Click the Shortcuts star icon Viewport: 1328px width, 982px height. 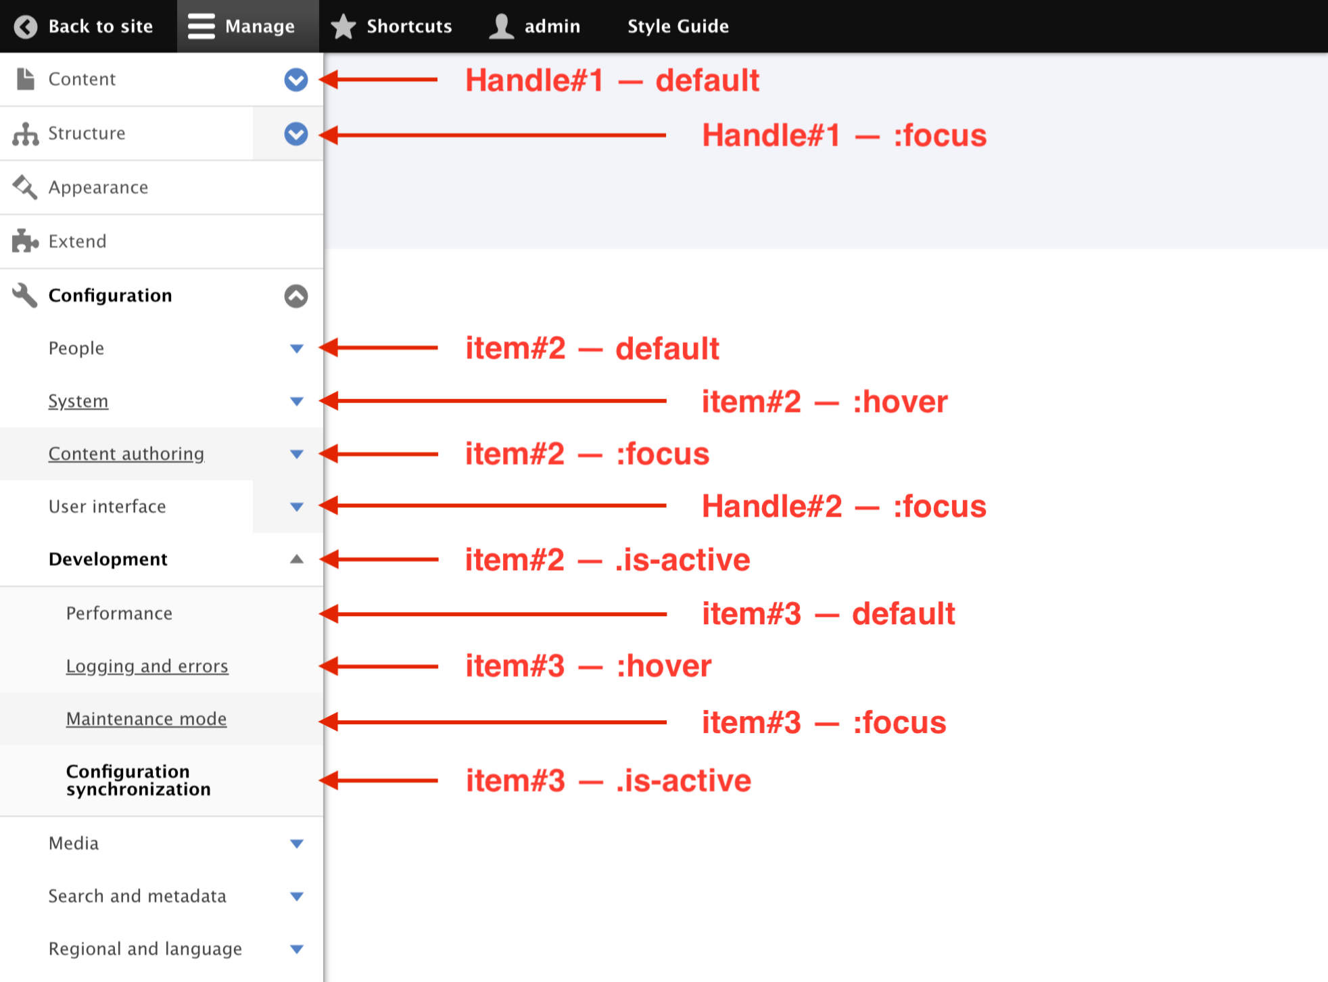pyautogui.click(x=343, y=26)
